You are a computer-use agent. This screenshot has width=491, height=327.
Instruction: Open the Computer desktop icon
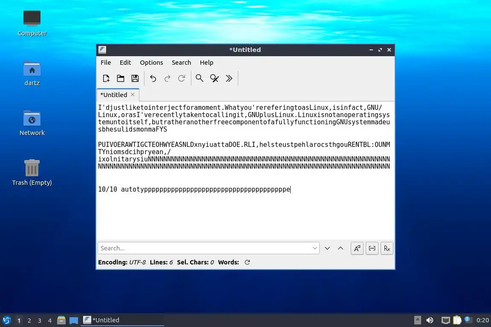pyautogui.click(x=32, y=23)
